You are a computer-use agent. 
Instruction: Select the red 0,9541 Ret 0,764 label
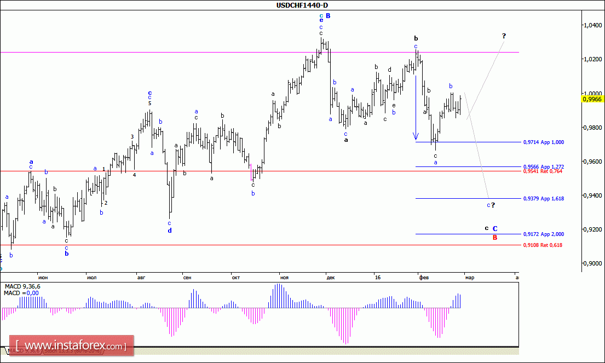[543, 171]
